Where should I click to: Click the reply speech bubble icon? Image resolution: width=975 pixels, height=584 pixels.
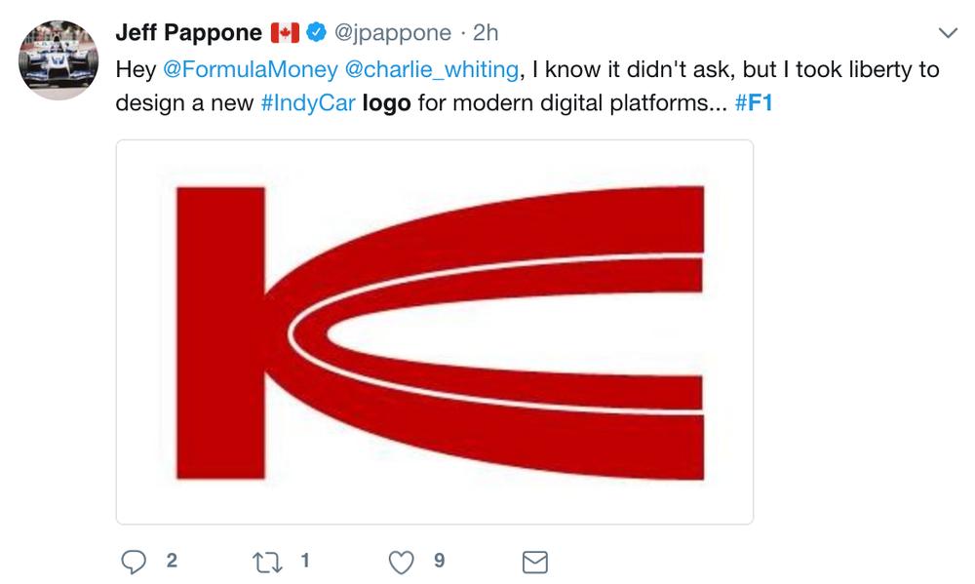(133, 562)
